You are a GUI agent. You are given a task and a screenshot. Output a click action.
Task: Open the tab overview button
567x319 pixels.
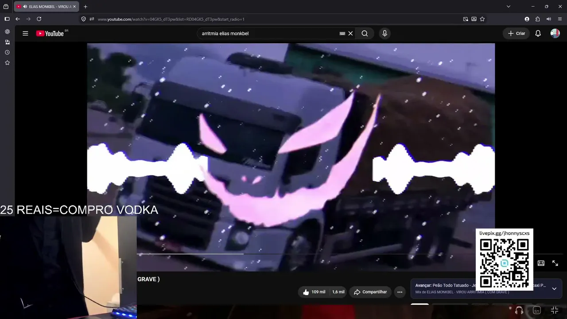click(x=6, y=7)
